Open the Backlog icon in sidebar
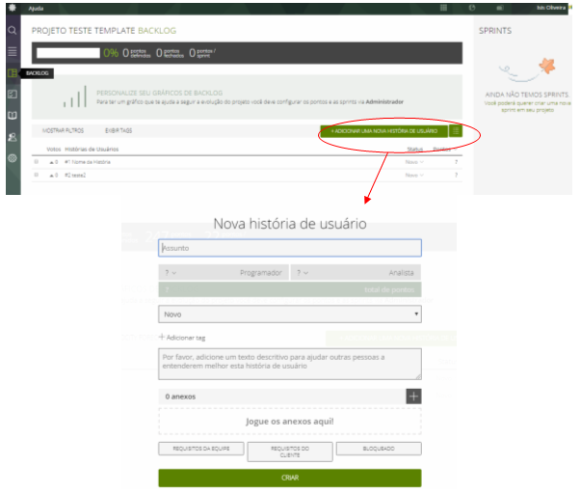581x494 pixels. point(13,72)
